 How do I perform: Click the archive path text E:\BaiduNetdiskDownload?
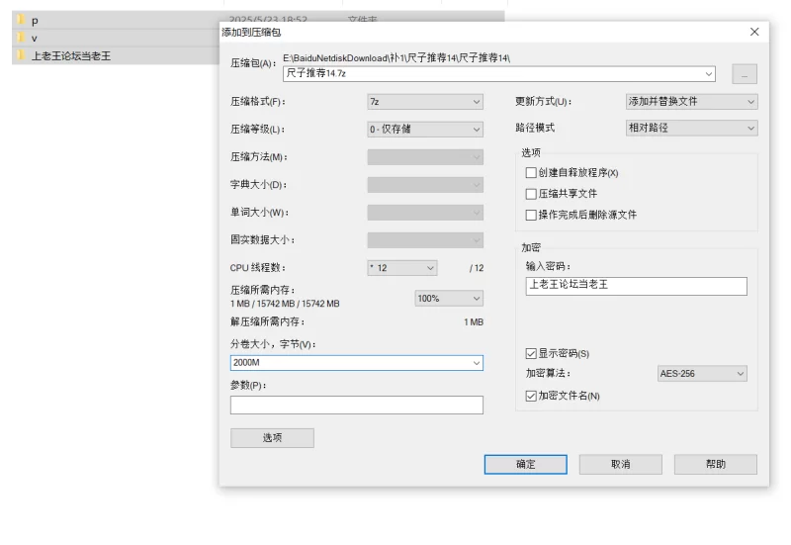396,58
